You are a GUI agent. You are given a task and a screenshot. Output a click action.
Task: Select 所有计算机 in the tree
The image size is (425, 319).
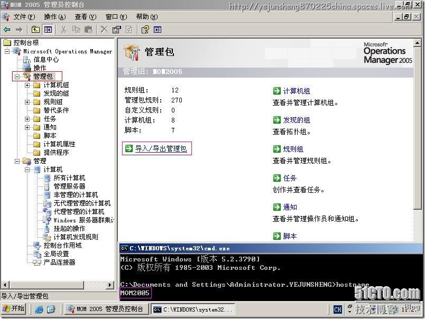click(x=69, y=177)
